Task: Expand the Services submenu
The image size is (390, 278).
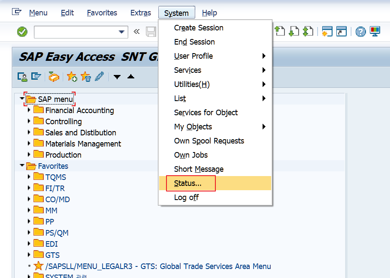Action: [215, 70]
